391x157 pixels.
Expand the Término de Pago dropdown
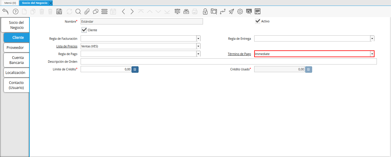pos(372,54)
